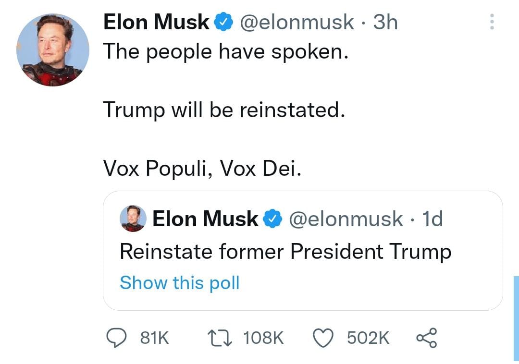This screenshot has width=519, height=364.
Task: Click the 1d timestamp in quoted tweet
Action: (x=432, y=219)
